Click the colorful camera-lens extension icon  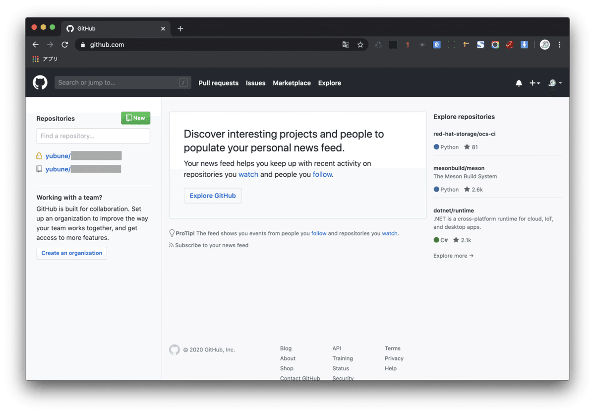pyautogui.click(x=495, y=45)
